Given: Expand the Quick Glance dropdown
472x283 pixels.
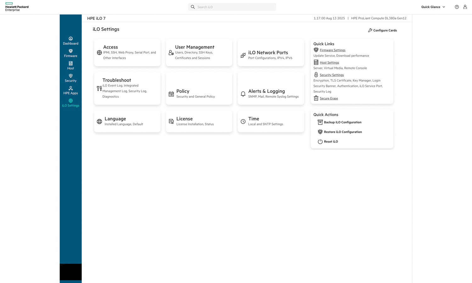Looking at the screenshot, I should click(433, 7).
